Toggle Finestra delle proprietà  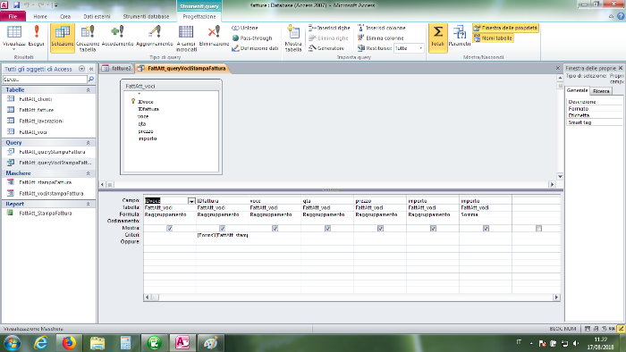coord(505,28)
